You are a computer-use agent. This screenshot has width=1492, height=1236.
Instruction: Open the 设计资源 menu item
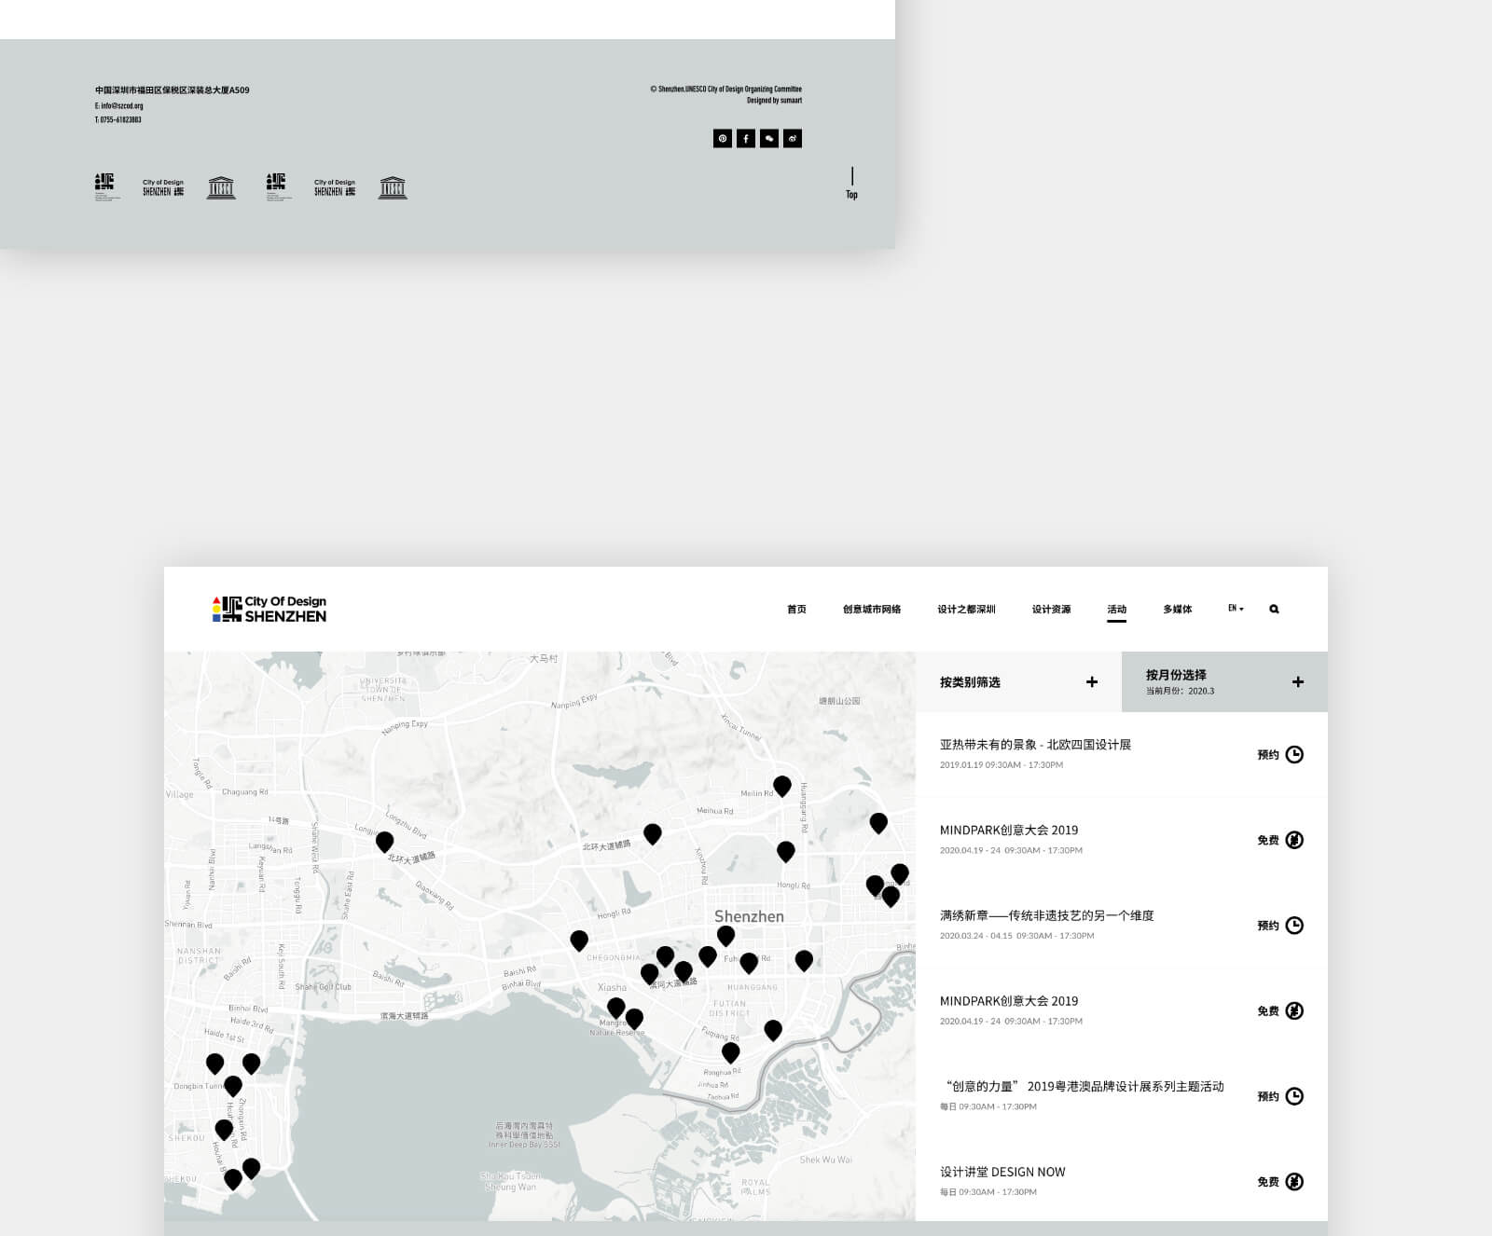pos(1051,610)
